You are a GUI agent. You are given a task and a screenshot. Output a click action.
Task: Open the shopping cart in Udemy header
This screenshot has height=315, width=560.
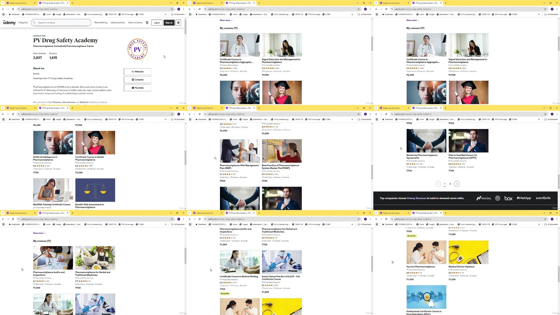(147, 22)
